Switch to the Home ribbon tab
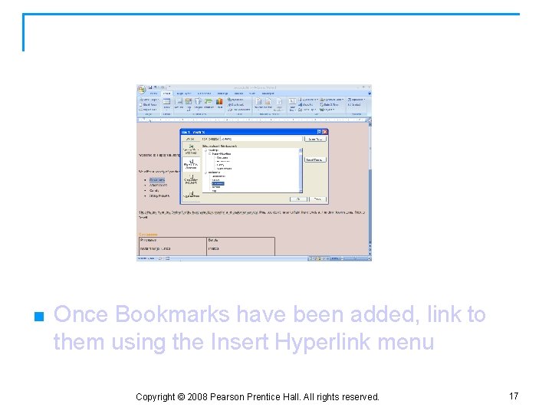This screenshot has height=414, width=552. 153,94
